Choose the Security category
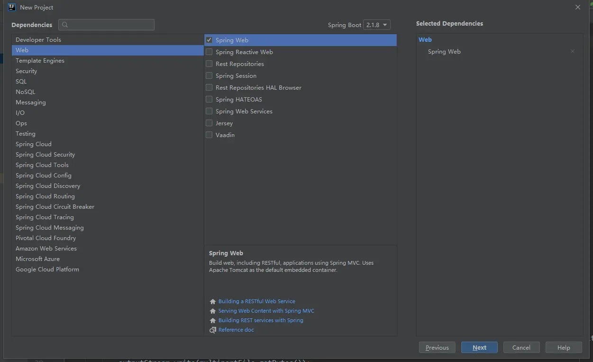593x362 pixels. pyautogui.click(x=108, y=71)
